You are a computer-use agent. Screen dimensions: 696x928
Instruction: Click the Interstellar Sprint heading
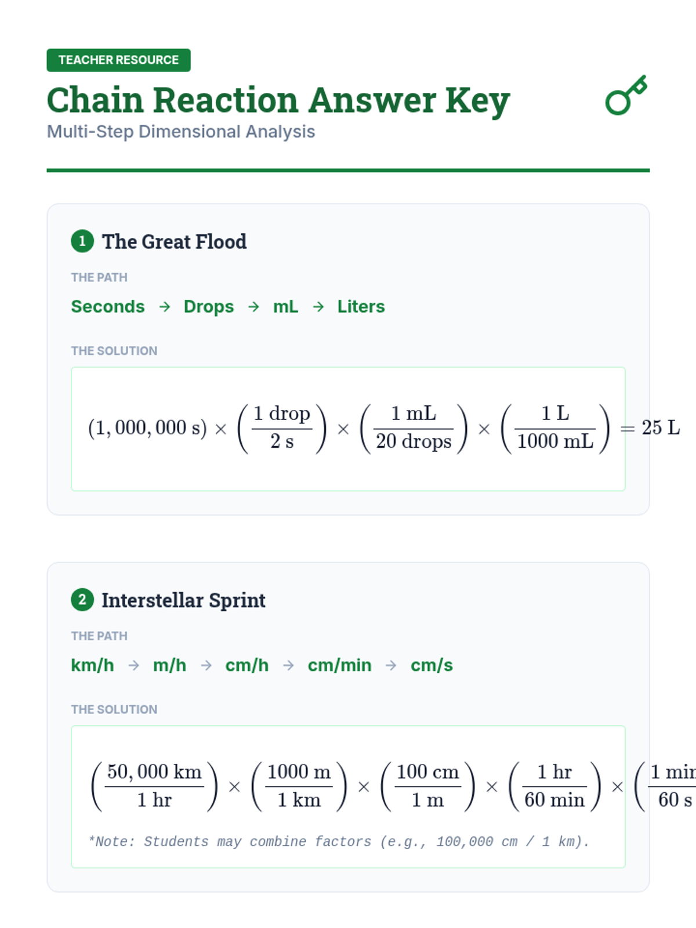(x=183, y=600)
